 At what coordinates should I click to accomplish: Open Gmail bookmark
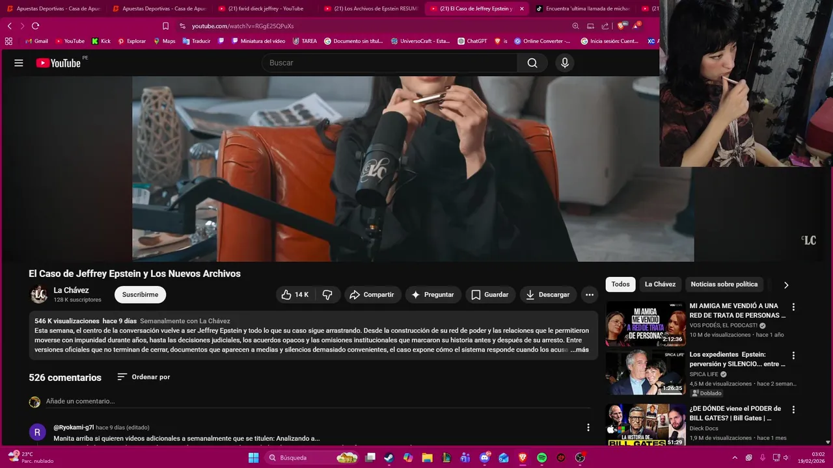coord(36,41)
